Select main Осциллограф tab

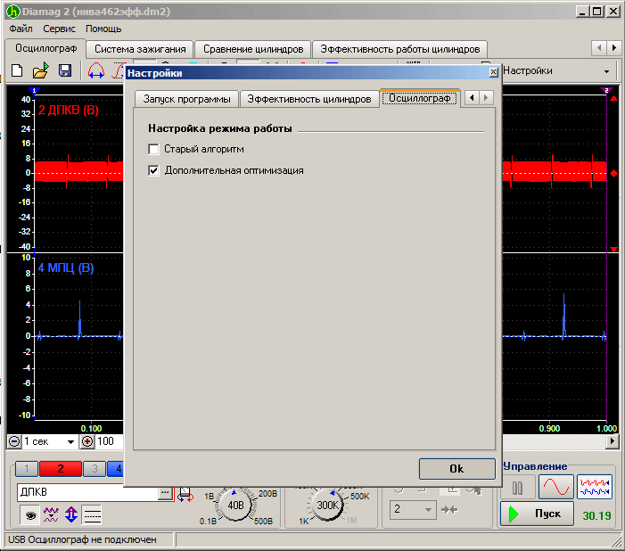(x=45, y=48)
